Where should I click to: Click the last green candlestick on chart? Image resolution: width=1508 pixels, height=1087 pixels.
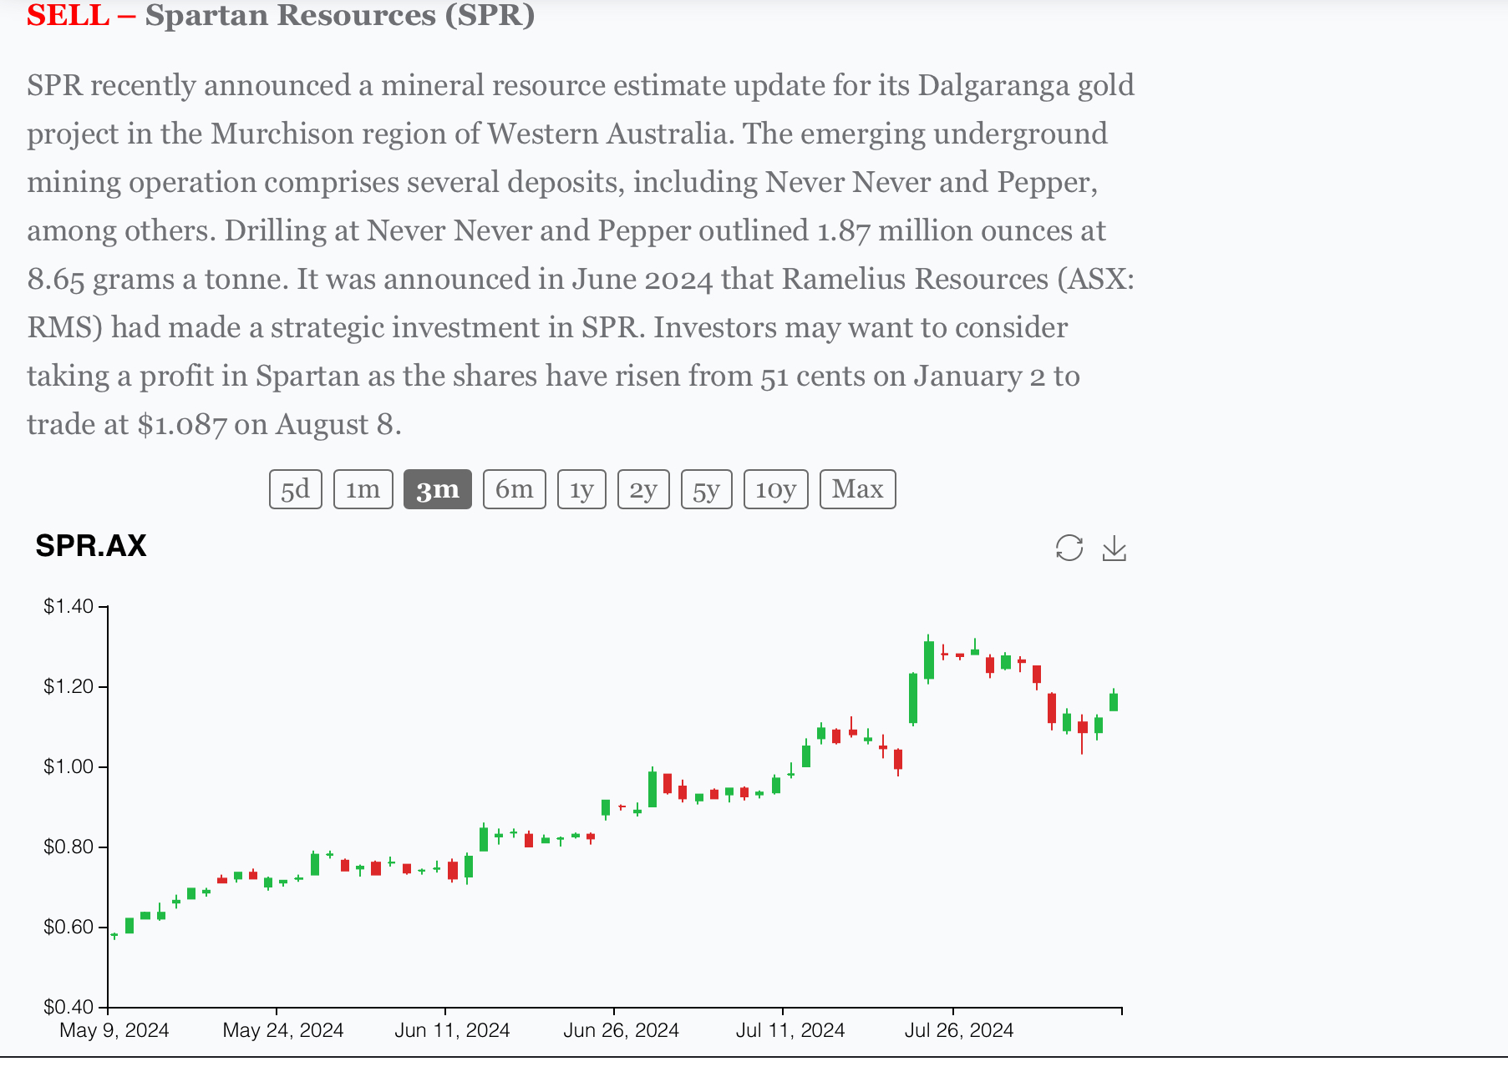click(x=1114, y=701)
